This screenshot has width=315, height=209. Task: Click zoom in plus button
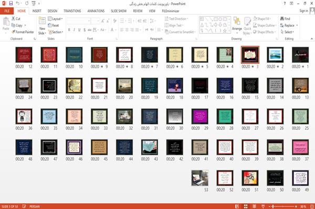tap(296, 206)
